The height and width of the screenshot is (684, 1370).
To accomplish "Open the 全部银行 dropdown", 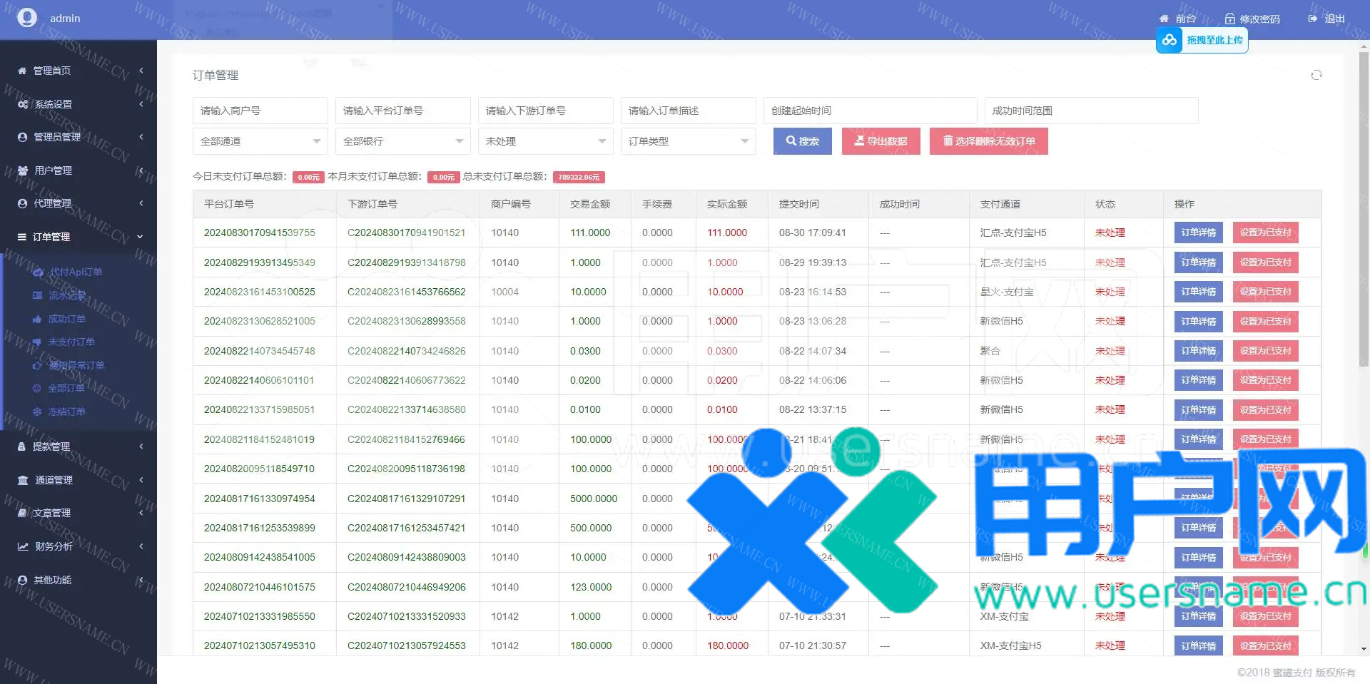I will point(402,141).
